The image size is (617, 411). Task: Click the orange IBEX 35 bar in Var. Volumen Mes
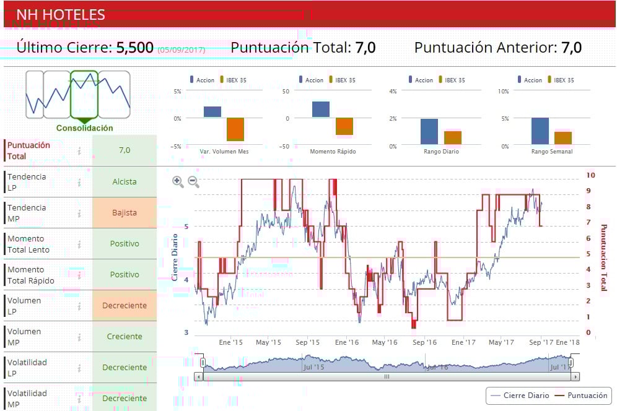click(x=235, y=129)
